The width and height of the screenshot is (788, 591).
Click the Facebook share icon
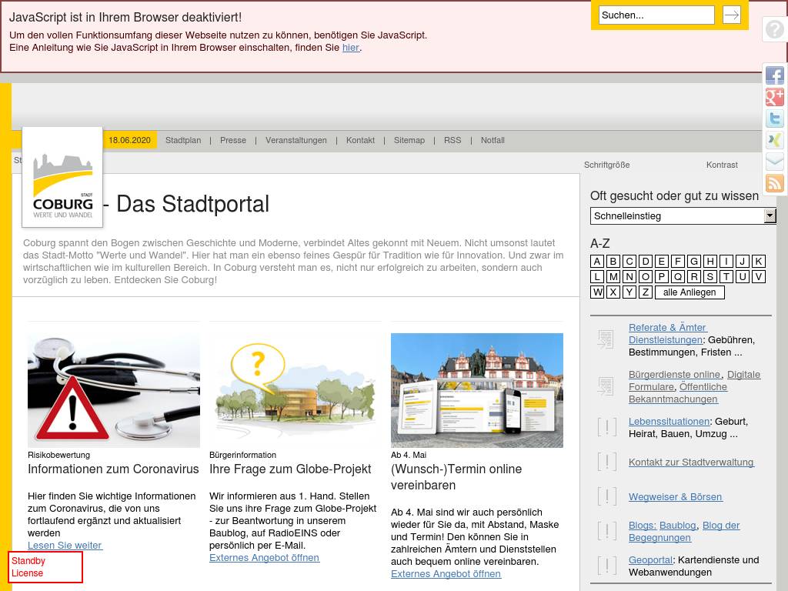coord(774,75)
